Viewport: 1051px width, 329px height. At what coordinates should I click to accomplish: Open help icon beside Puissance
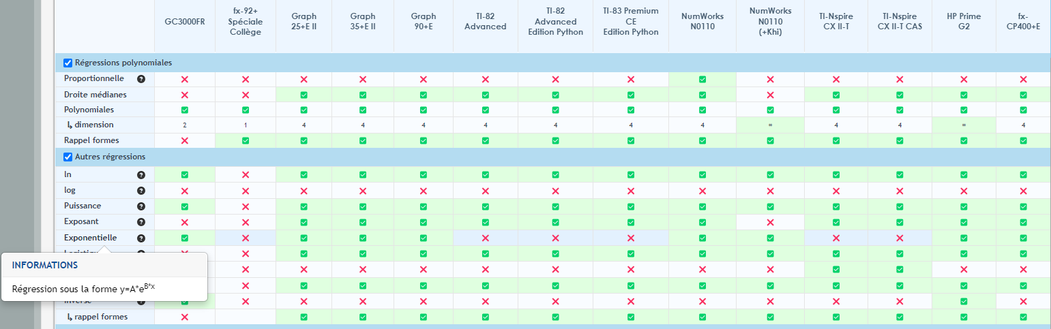141,206
